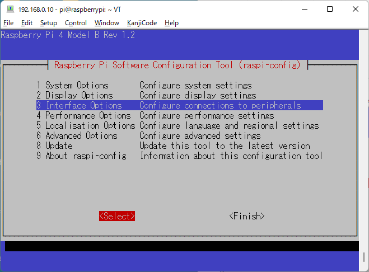369x272 pixels.
Task: Open the Edit menu
Action: coord(27,23)
